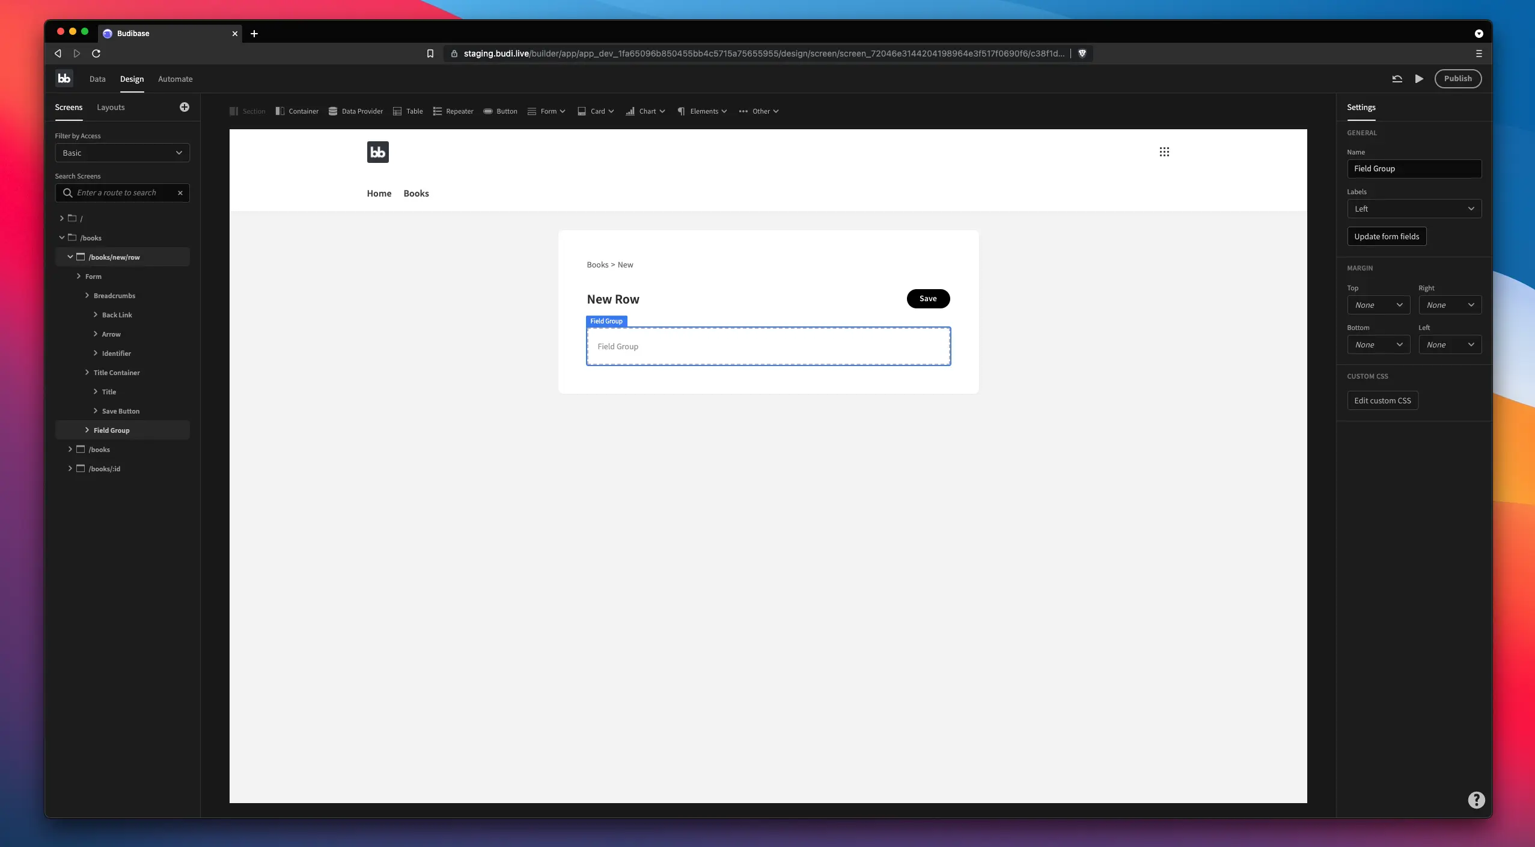Open the Filter by Access dropdown
1535x847 pixels.
(122, 153)
